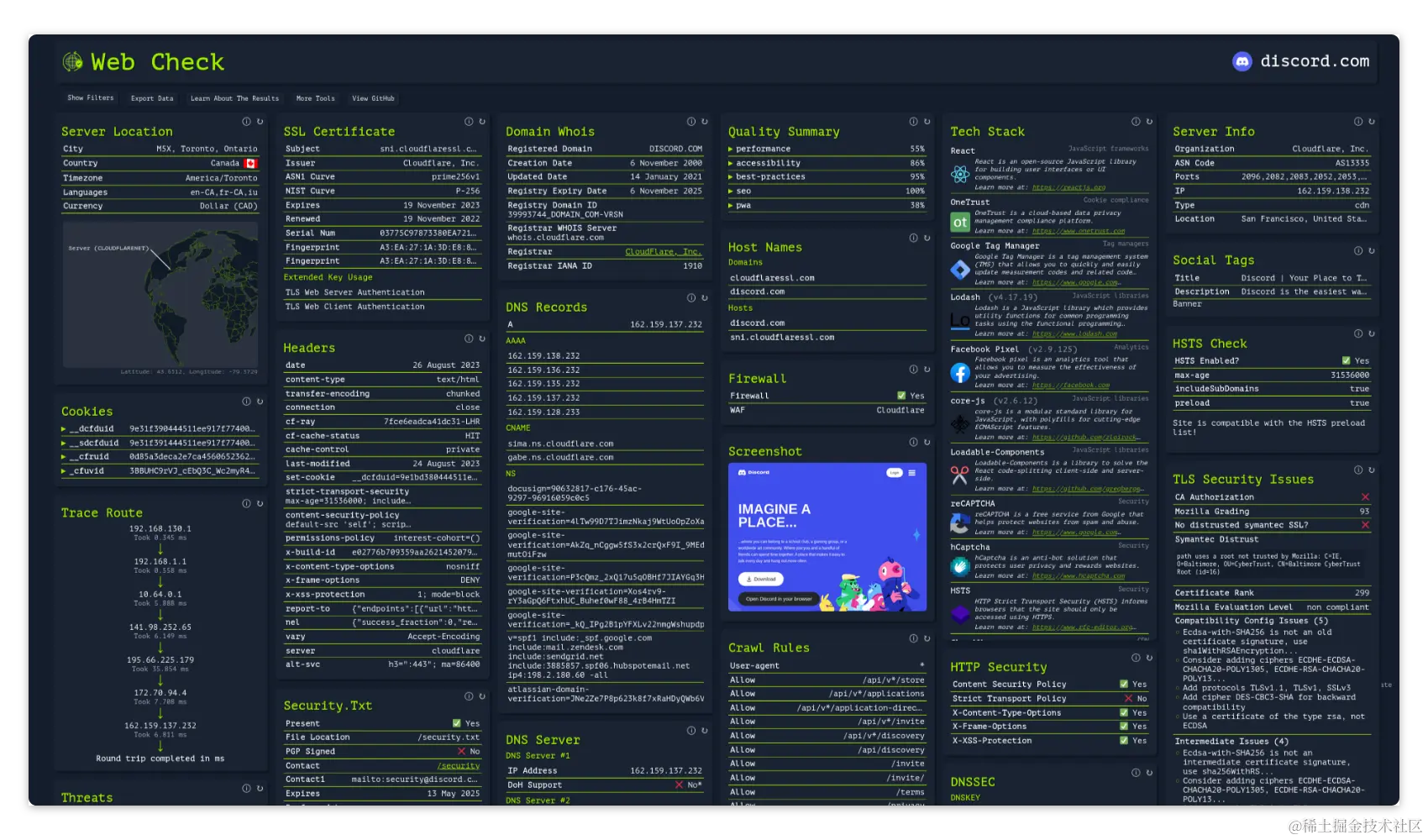Click the Facebook Pixel logo icon
Viewport: 1428px width, 840px height.
pos(960,373)
